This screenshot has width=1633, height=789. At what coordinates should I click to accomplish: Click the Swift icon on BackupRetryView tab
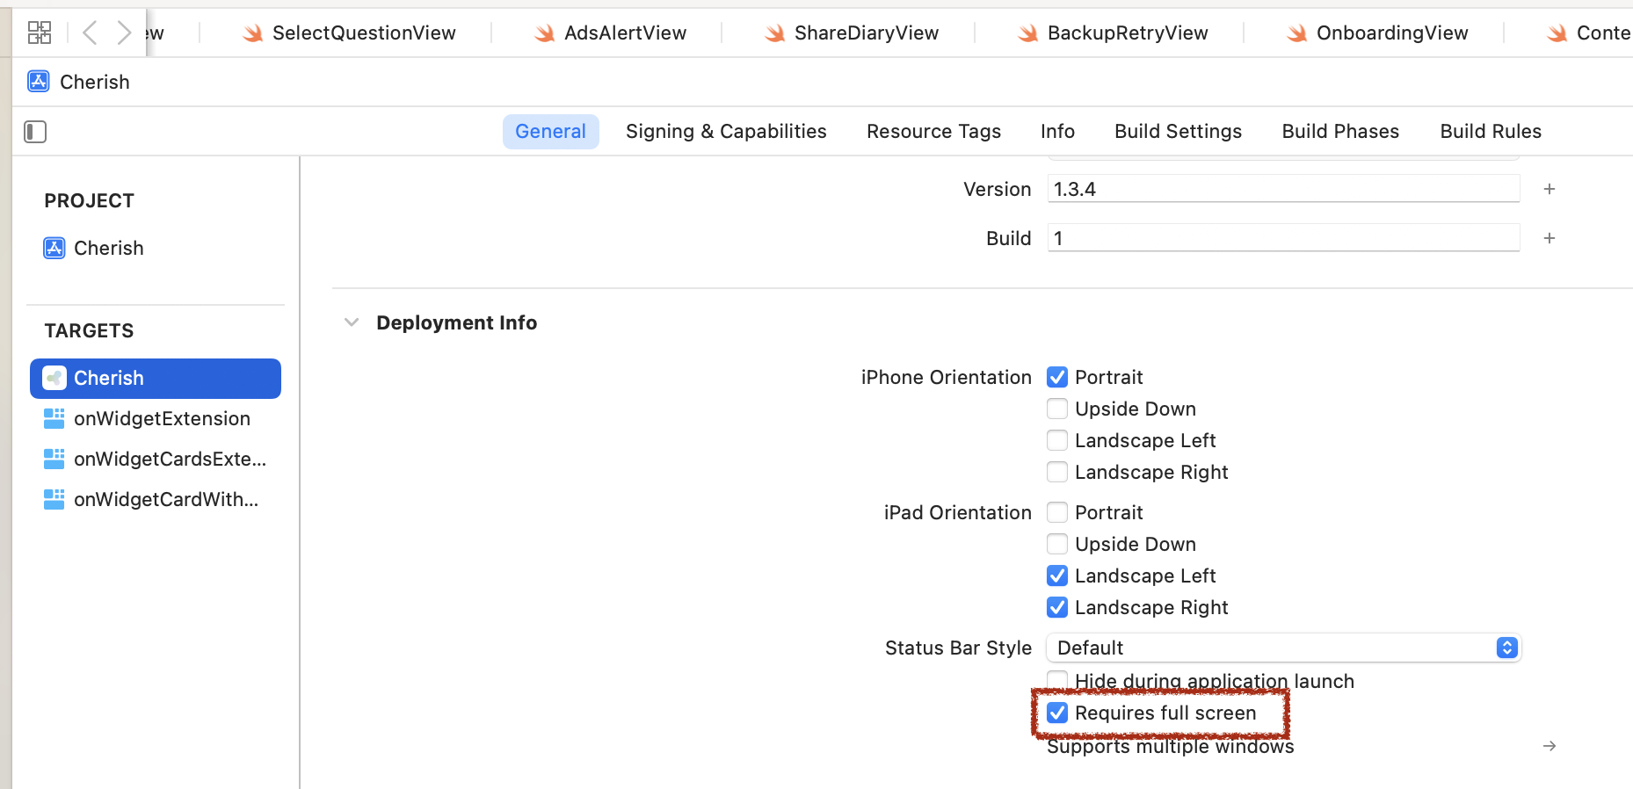coord(1028,33)
